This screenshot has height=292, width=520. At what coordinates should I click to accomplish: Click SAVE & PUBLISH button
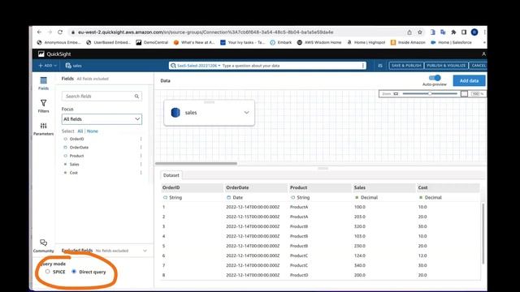pyautogui.click(x=406, y=66)
